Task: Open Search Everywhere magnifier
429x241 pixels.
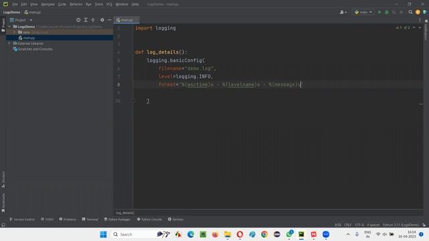Action: point(410,12)
